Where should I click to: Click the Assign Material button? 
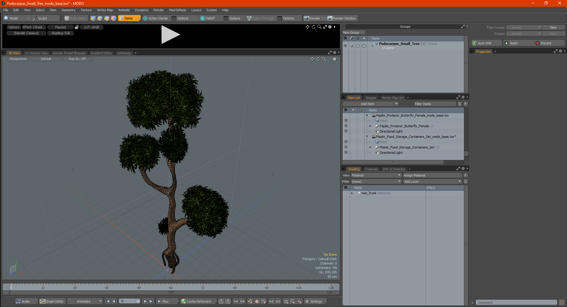tap(432, 175)
